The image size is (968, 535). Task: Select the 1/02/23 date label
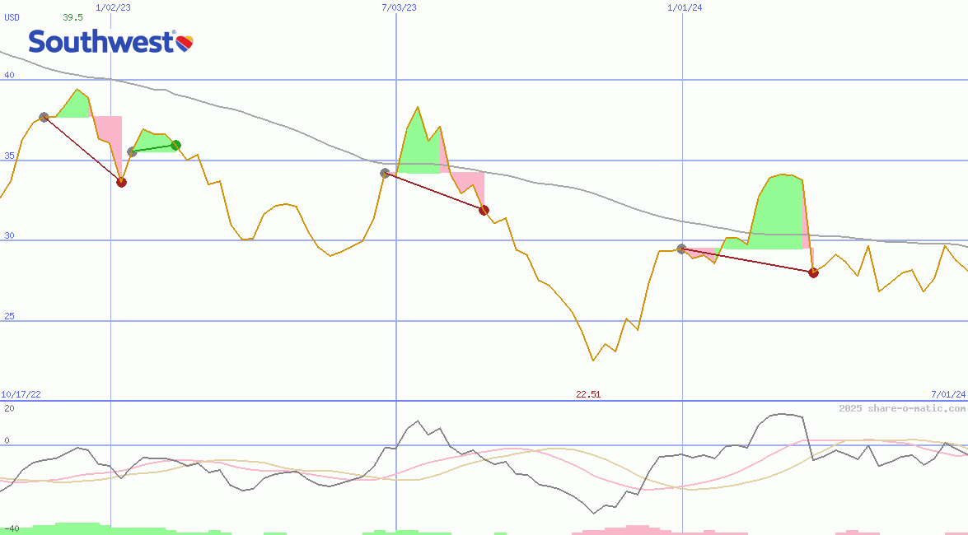tap(111, 7)
